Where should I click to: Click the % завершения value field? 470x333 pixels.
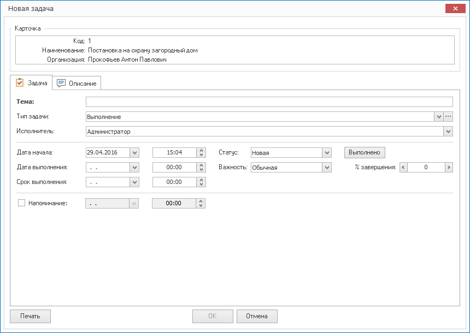tap(426, 168)
